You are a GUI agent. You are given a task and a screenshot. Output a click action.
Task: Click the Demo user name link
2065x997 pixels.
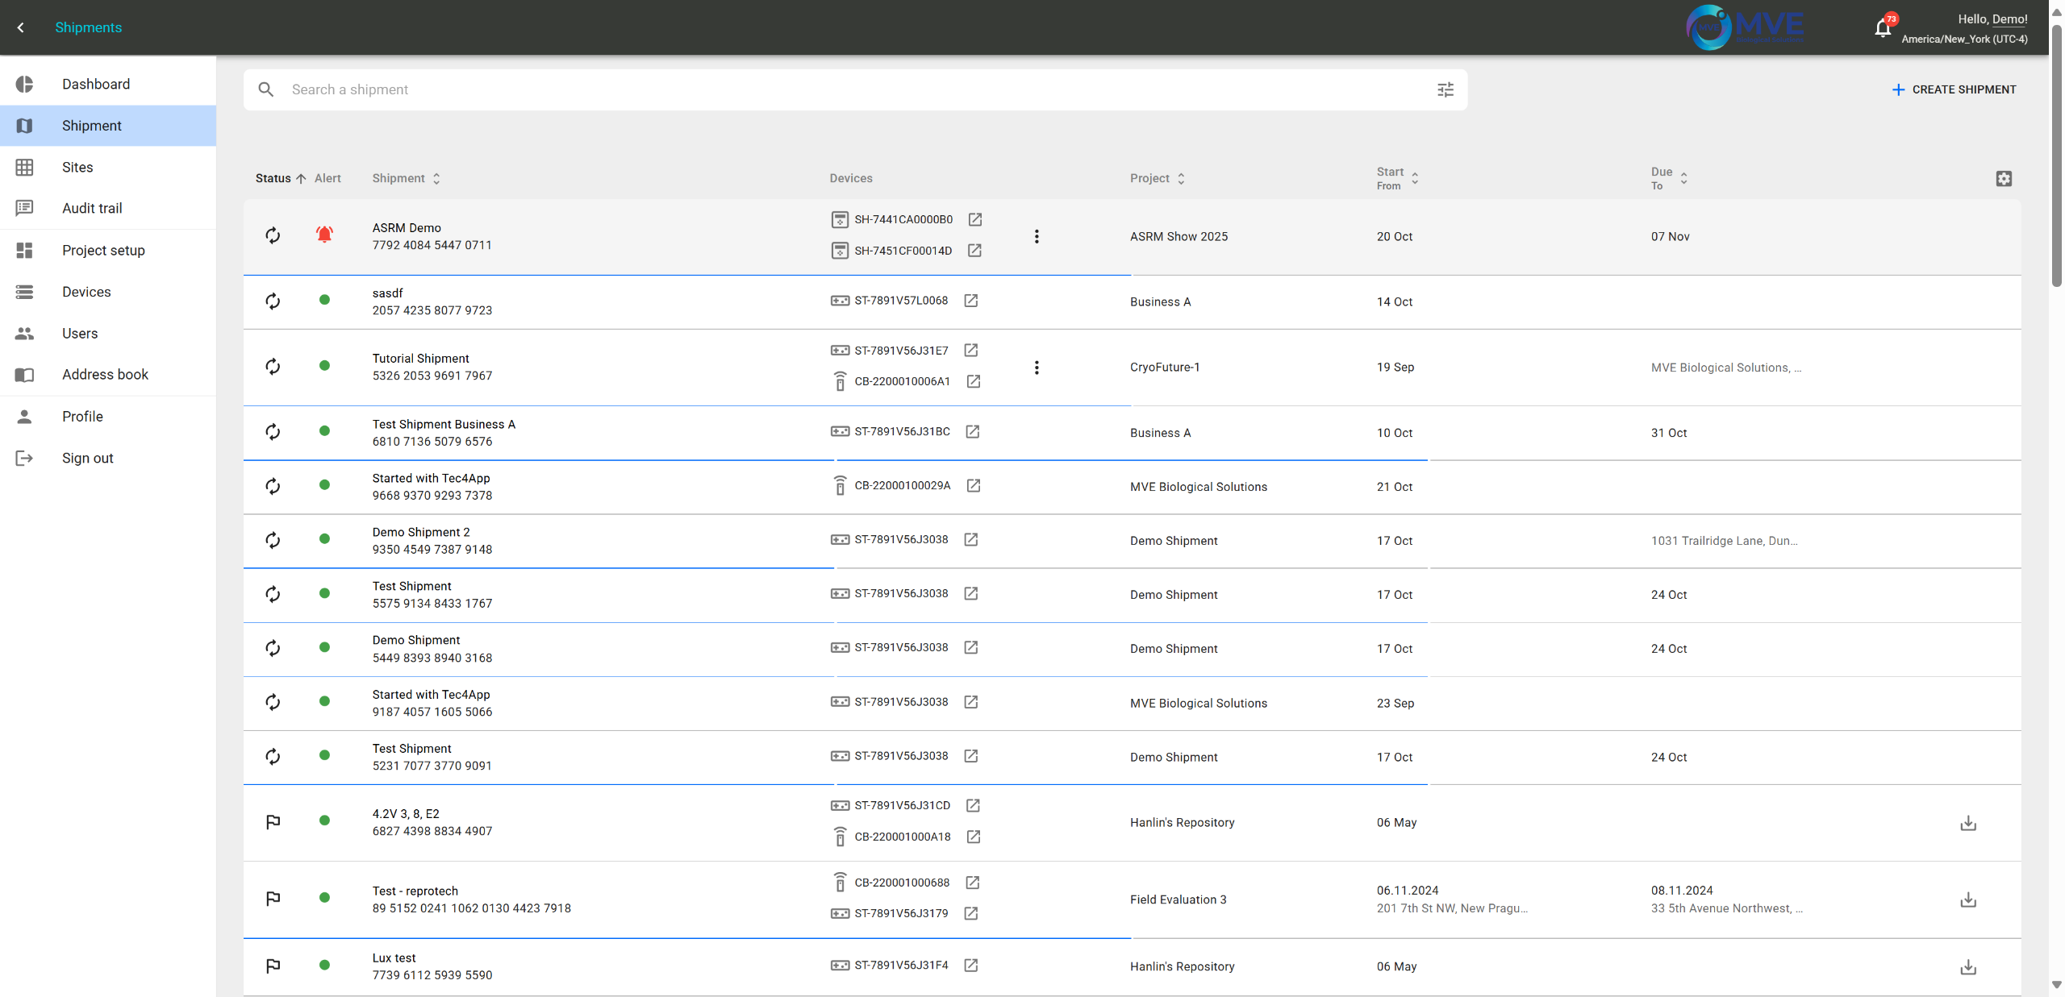(2009, 19)
